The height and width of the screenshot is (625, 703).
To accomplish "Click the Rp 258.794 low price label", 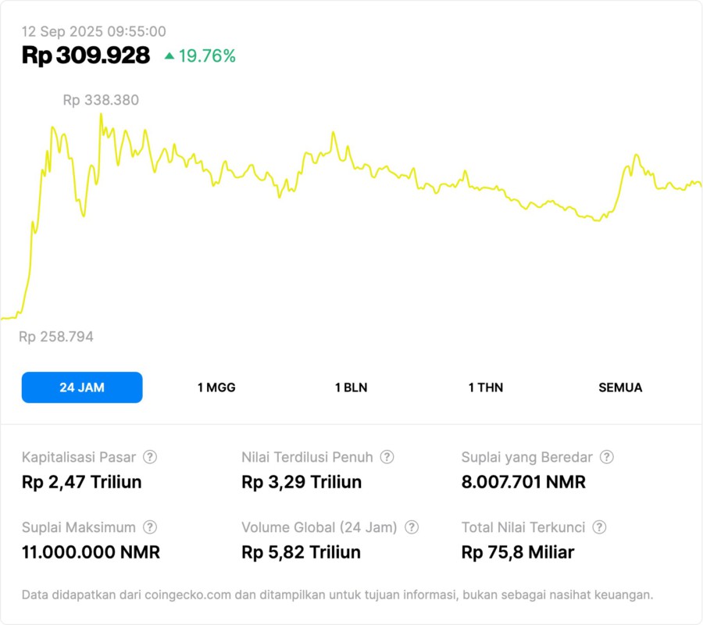I will pos(56,337).
